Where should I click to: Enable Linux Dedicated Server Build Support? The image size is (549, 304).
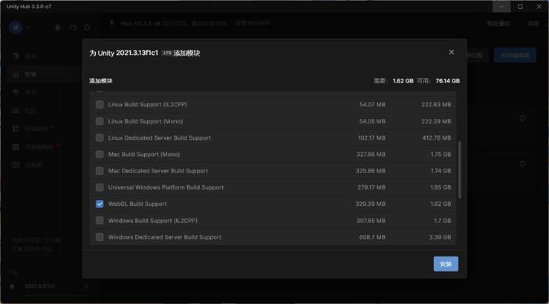click(x=100, y=138)
